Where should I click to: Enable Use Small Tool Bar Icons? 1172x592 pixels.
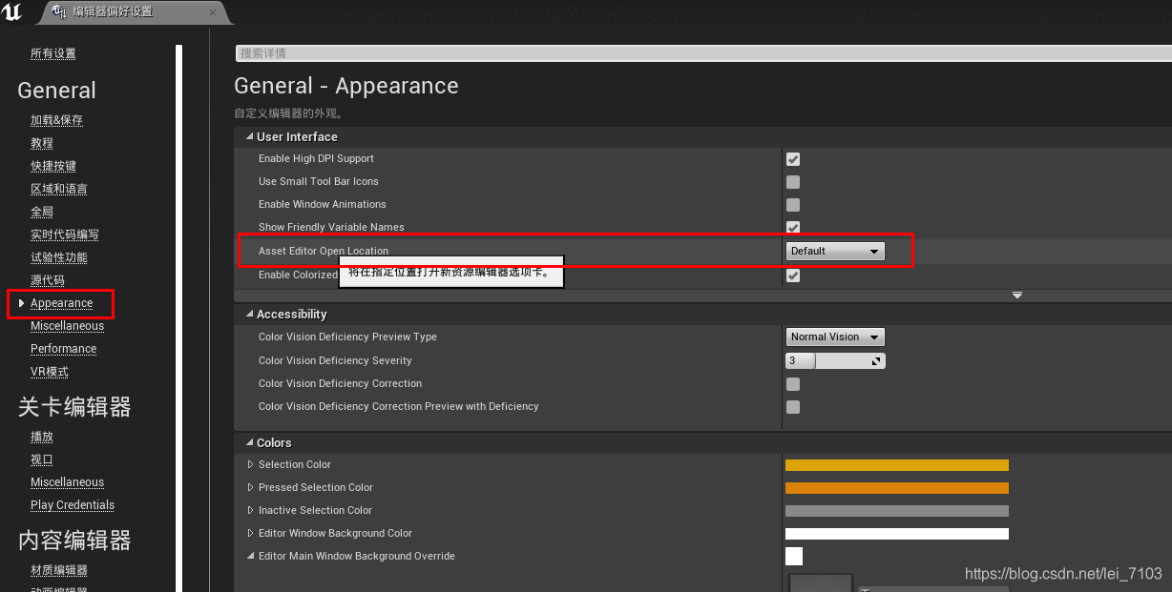(793, 182)
